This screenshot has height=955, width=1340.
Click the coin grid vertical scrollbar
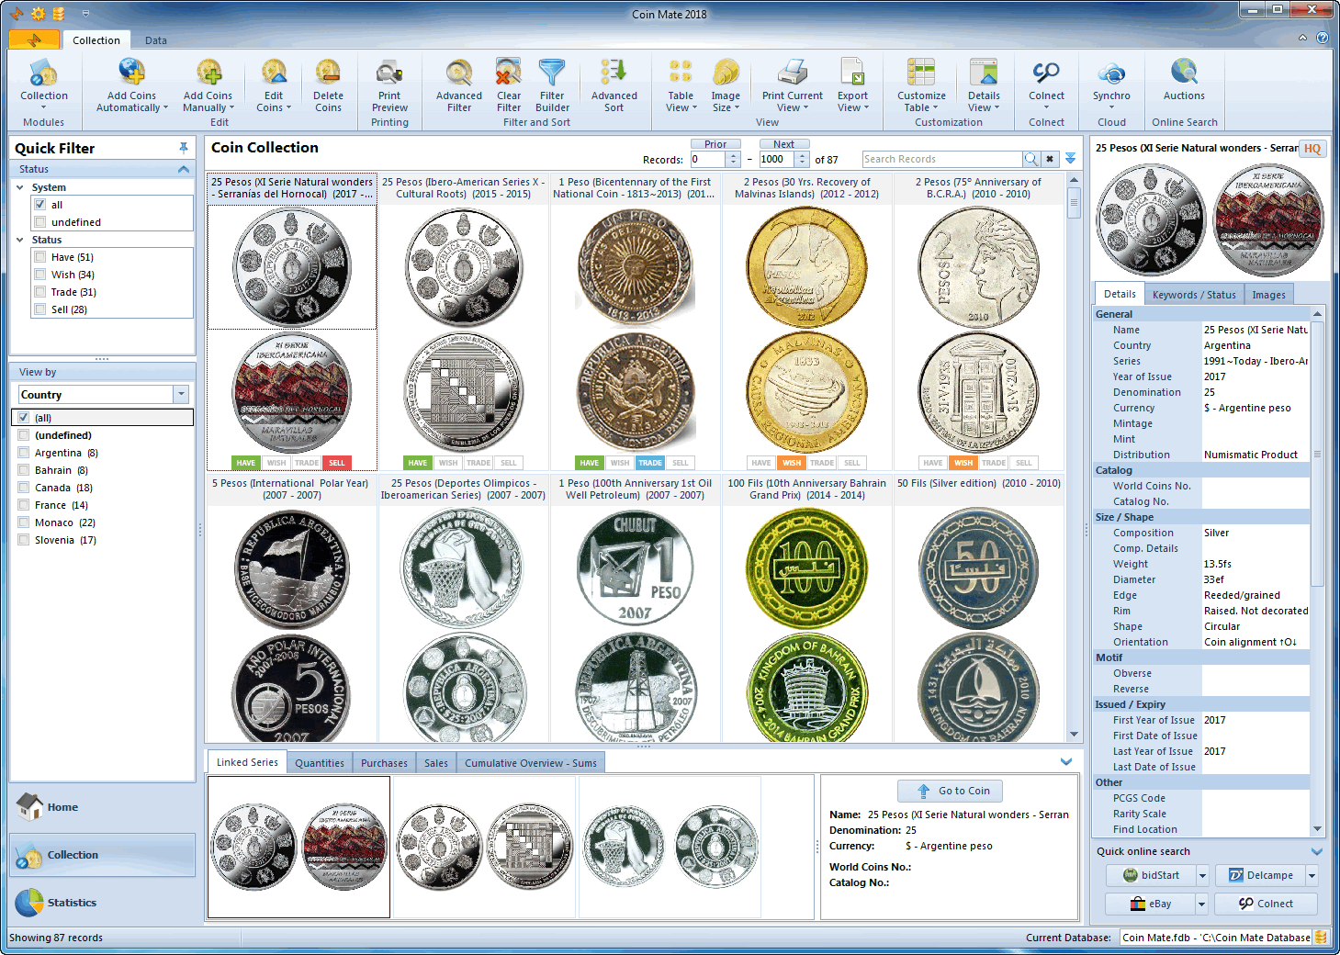point(1074,459)
